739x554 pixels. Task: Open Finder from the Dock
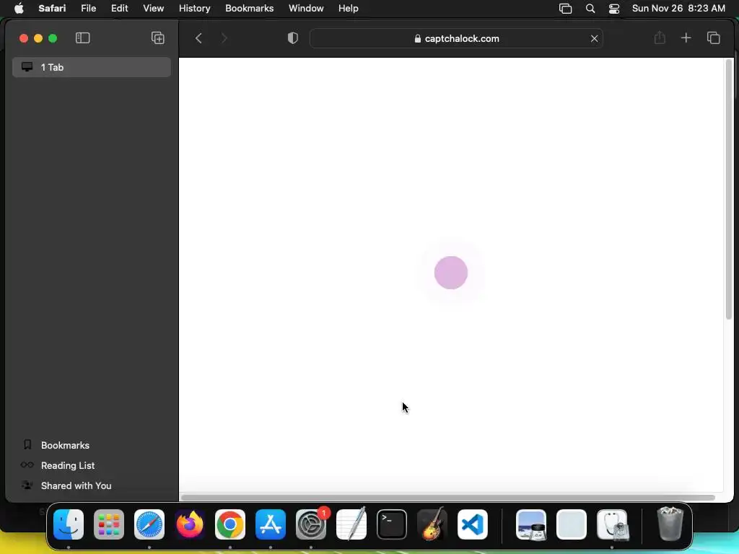tap(69, 524)
